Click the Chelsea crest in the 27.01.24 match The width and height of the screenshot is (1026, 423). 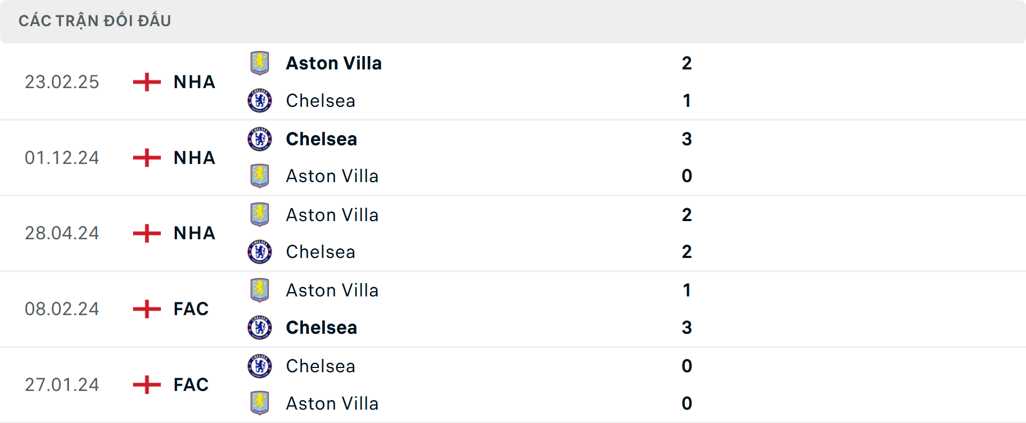(x=260, y=366)
